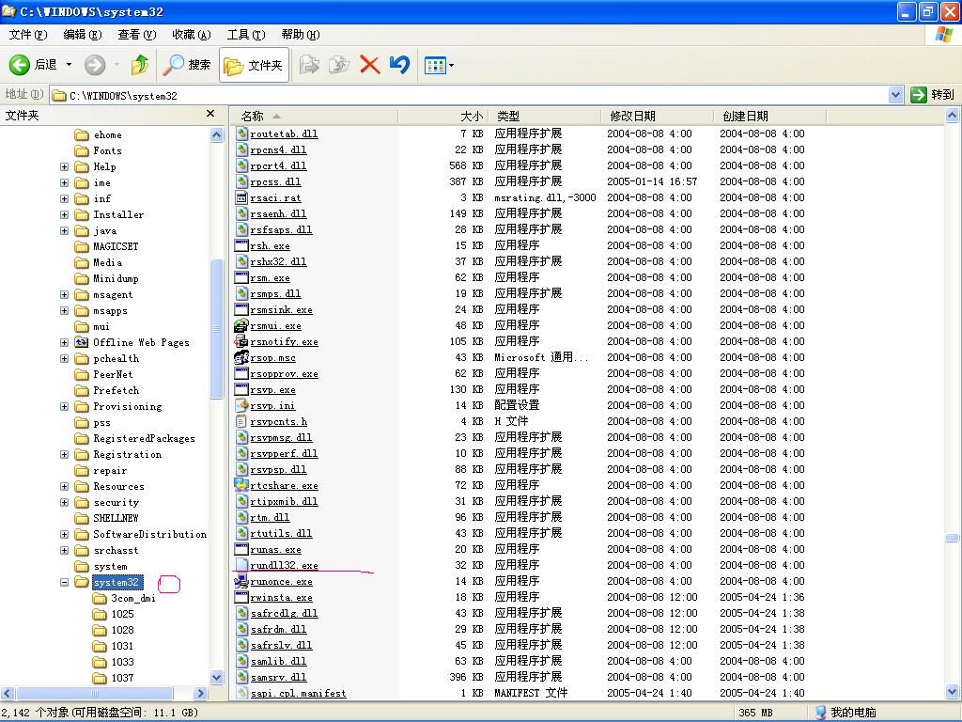Click the blue Undo arrow icon

point(400,65)
